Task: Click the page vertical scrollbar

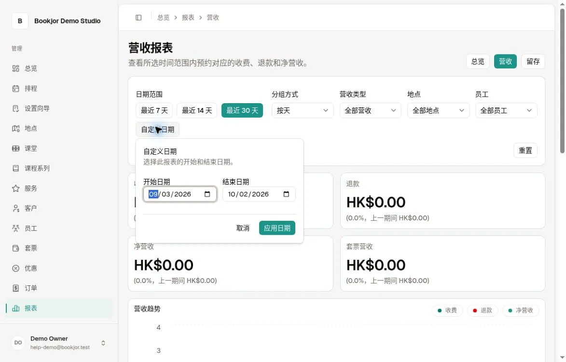Action: (x=563, y=81)
